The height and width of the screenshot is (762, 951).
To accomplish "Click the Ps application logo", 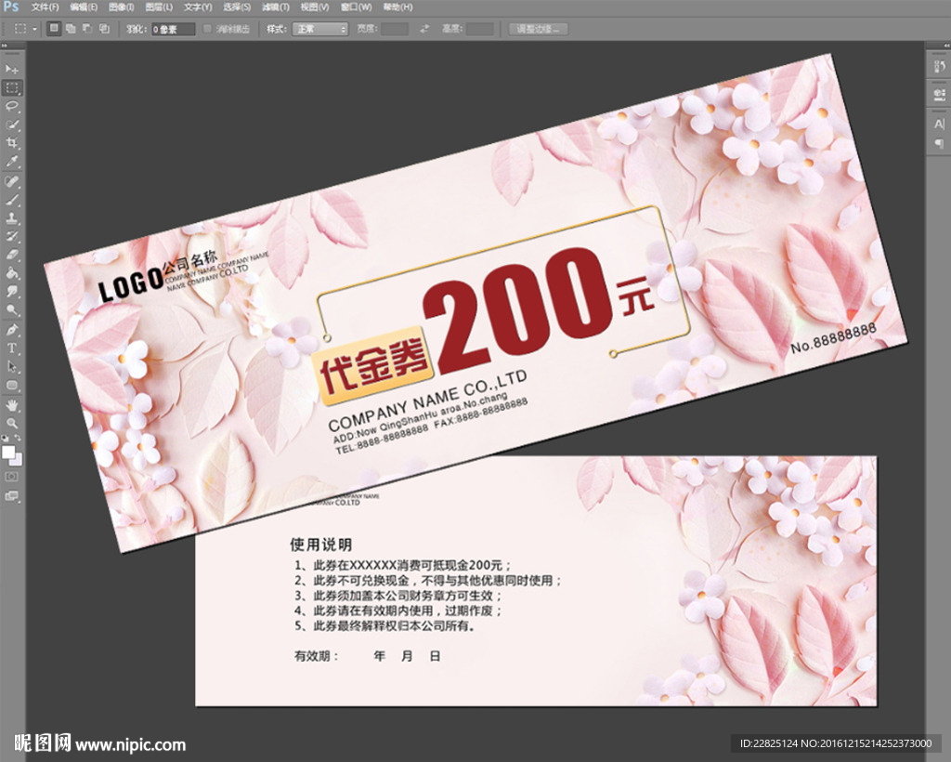I will pyautogui.click(x=11, y=7).
